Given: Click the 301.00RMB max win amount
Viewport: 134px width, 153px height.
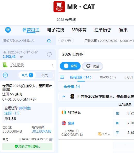Looking at the screenshot, I should [x=42, y=131].
